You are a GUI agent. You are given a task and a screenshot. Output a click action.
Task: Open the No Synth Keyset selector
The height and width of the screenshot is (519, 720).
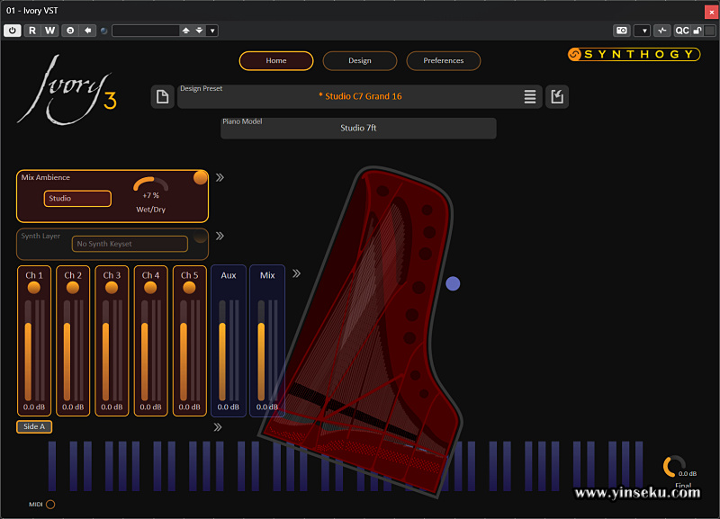(x=130, y=244)
